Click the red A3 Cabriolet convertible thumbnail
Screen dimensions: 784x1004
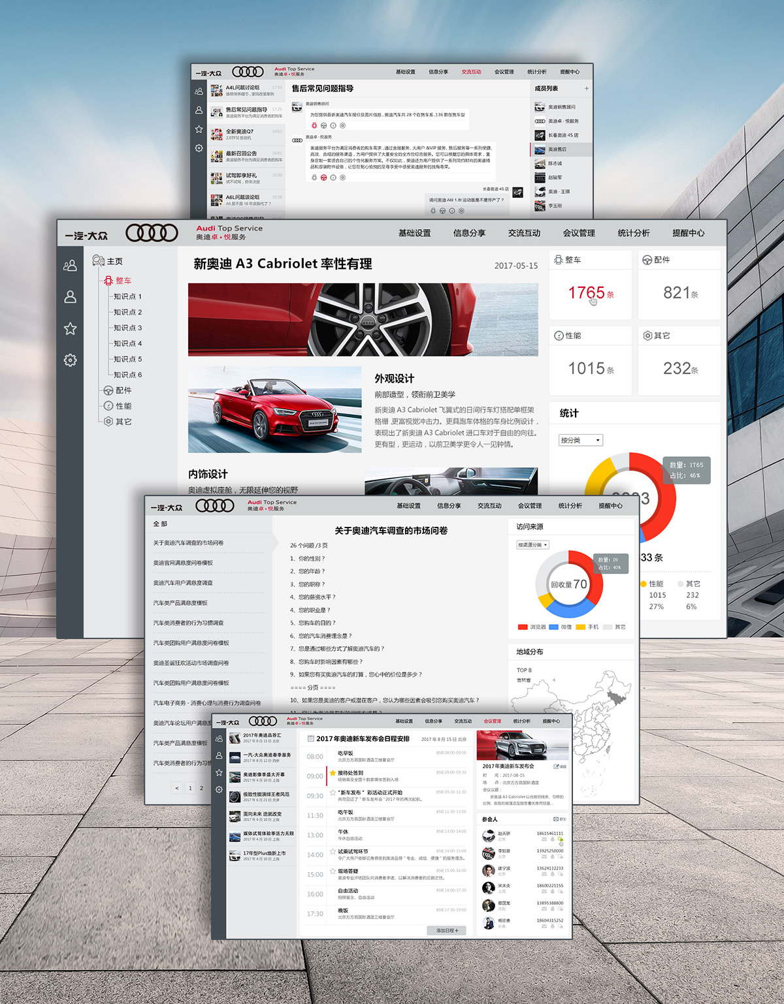pos(274,409)
